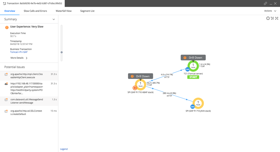Click the fit-to-screen expand icon in flow map
The height and width of the screenshot is (152, 280).
277,18
